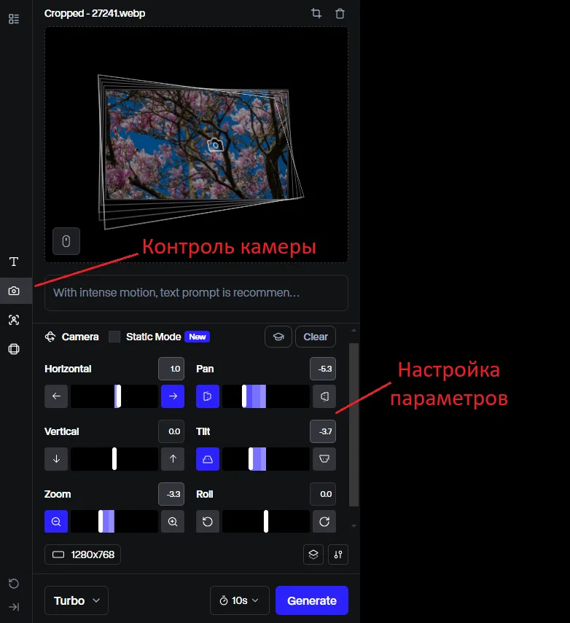This screenshot has width=570, height=623.
Task: Click the crop image icon
Action: [x=316, y=13]
